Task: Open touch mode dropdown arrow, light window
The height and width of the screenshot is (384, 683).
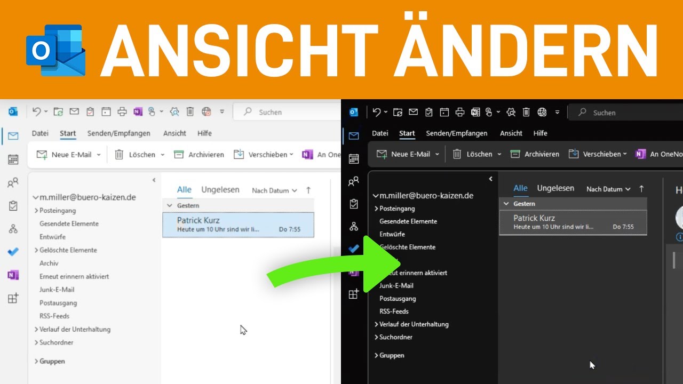Action: point(161,112)
